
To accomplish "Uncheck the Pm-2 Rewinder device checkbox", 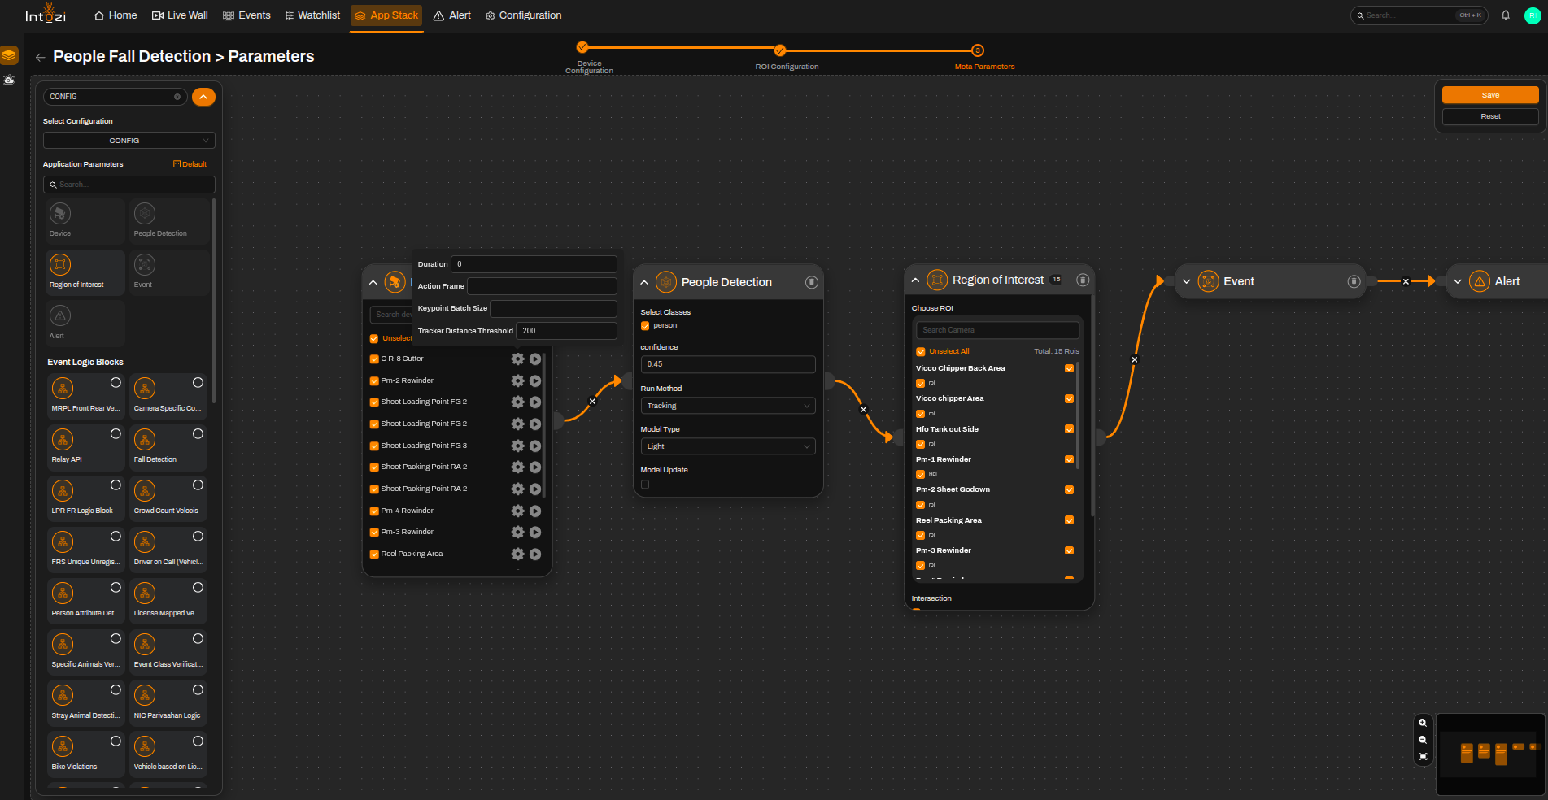I will [374, 380].
